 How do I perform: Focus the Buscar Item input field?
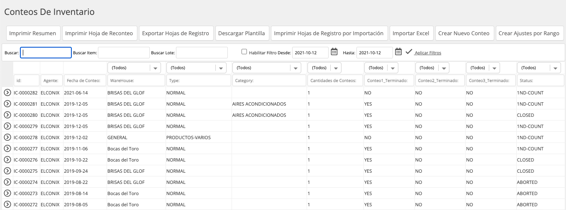(124, 53)
